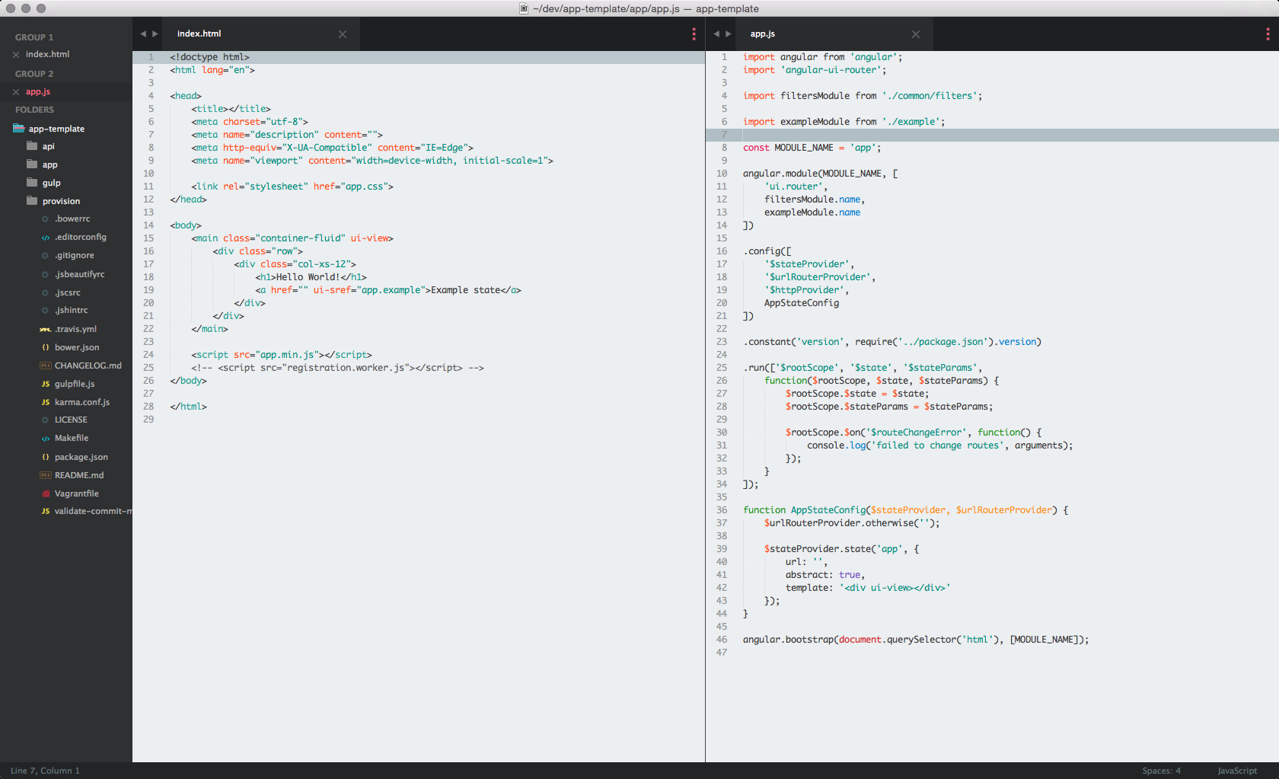The height and width of the screenshot is (779, 1279).
Task: Click the YAML icon beside .travis.yml
Action: click(45, 330)
